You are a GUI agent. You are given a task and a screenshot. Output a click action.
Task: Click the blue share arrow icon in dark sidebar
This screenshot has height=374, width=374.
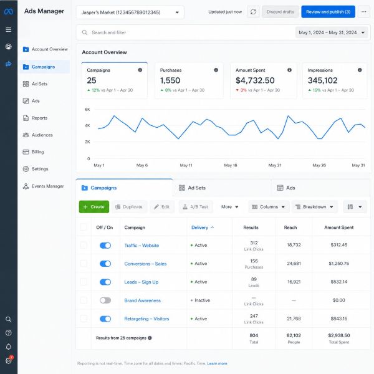[x=9, y=64]
